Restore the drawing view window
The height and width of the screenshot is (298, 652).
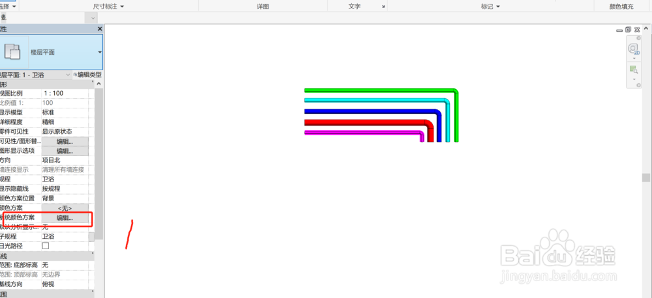click(x=628, y=30)
